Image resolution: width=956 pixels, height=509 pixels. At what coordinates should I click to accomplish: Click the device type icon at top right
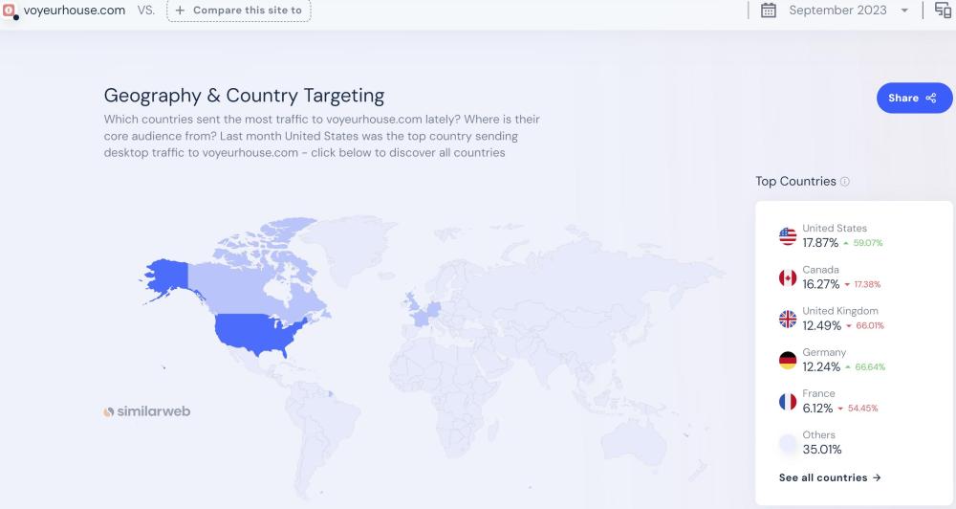pyautogui.click(x=943, y=11)
